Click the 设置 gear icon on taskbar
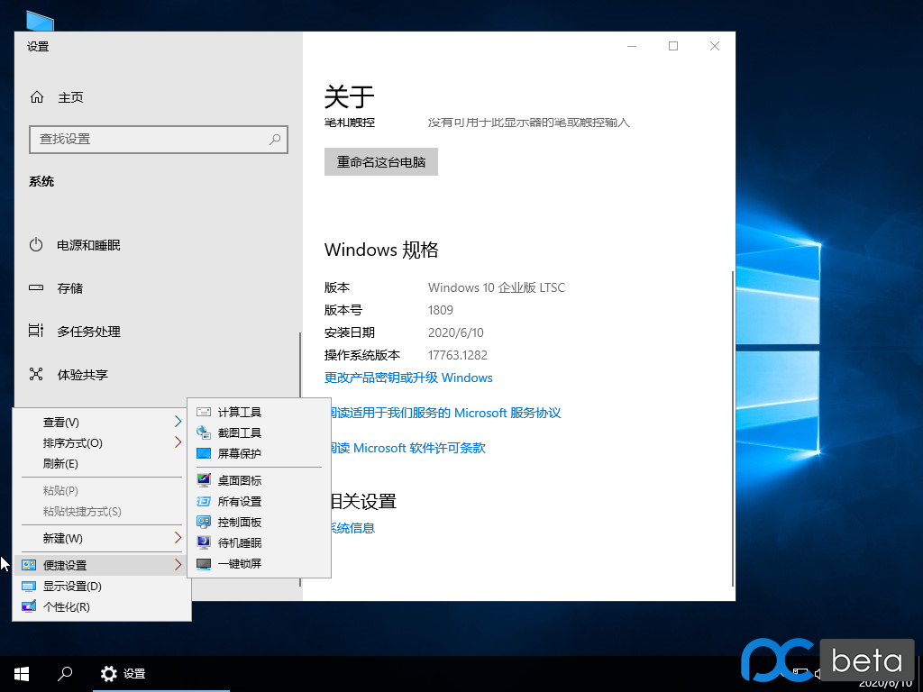The width and height of the screenshot is (923, 692). 109,674
